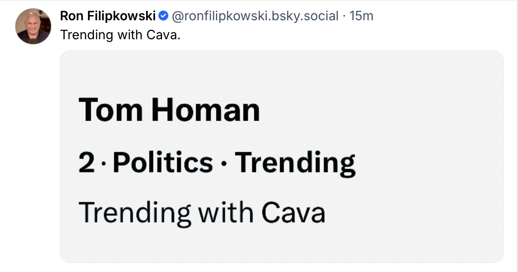Click the bold Trending label in image
This screenshot has width=518, height=272.
(x=297, y=163)
